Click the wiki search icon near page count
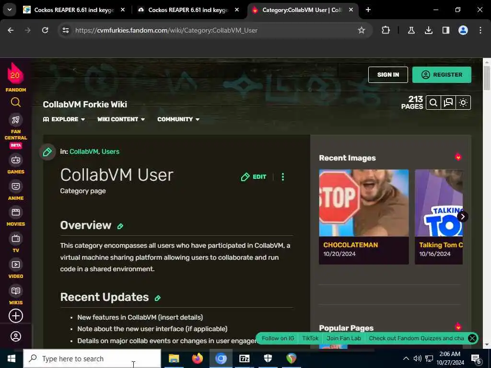The width and height of the screenshot is (491, 368). tap(433, 103)
